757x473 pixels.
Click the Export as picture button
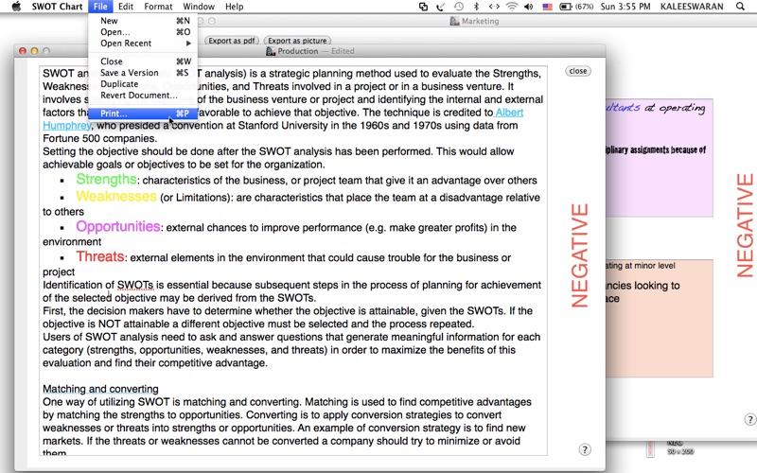coord(297,41)
